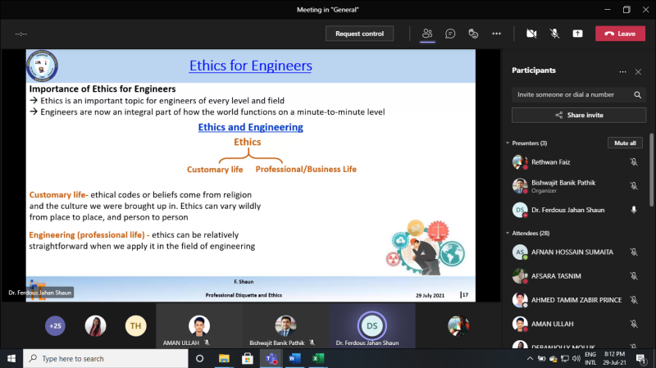Turn on the camera
This screenshot has height=368, width=656.
(x=531, y=34)
